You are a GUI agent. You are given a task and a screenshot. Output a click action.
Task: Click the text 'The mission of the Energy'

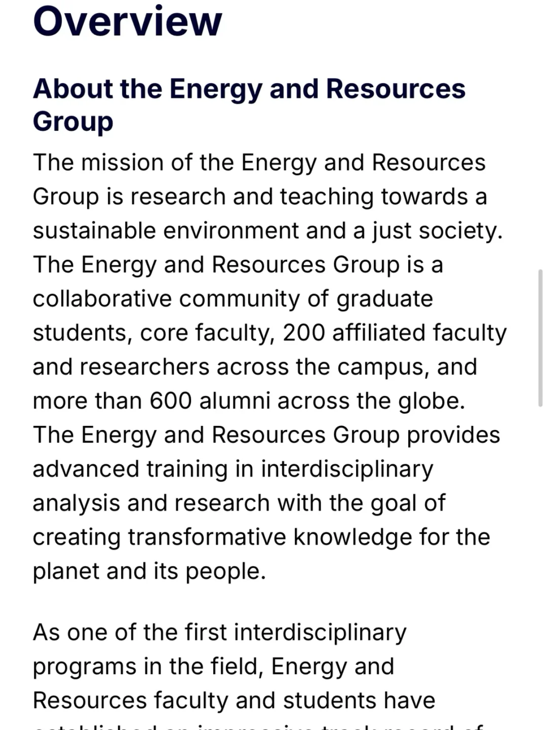(x=175, y=163)
